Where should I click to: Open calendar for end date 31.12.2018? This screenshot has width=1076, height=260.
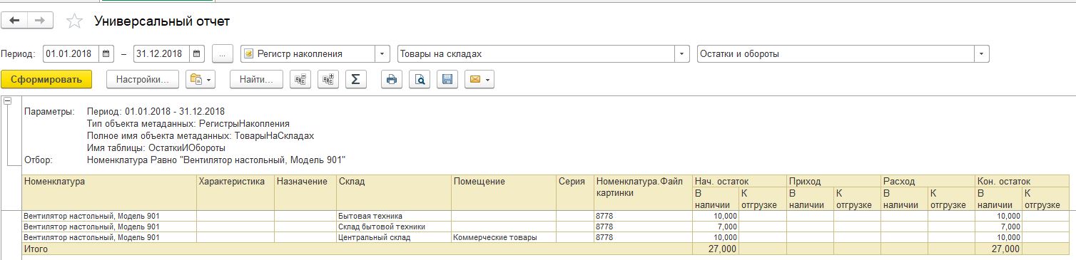tap(197, 53)
